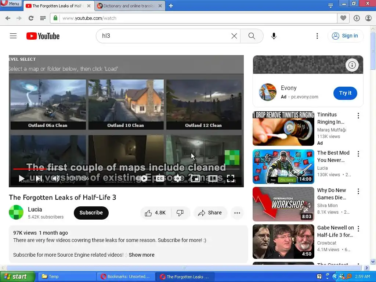
Task: Click the Sign in button
Action: 345,36
